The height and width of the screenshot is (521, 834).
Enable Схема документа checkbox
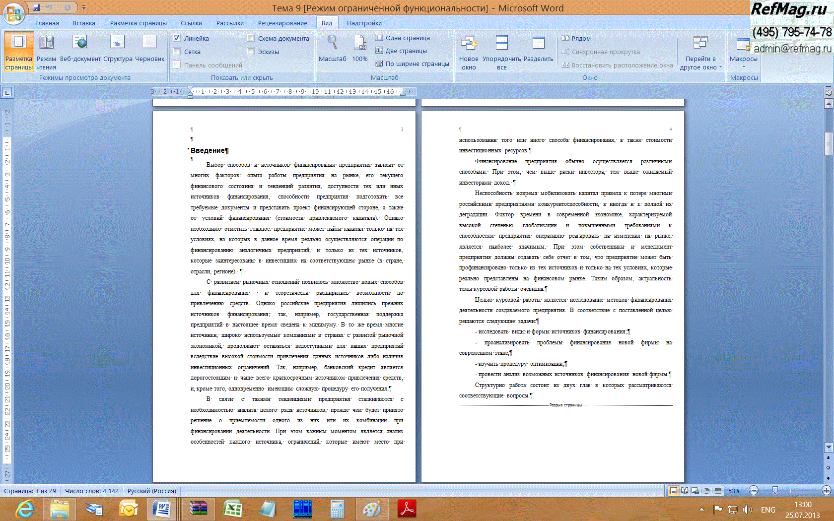(x=251, y=38)
